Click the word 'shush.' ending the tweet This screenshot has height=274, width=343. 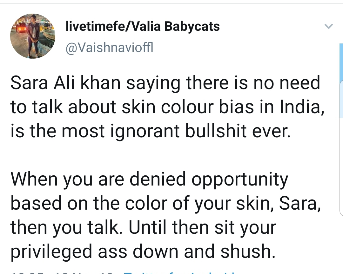click(x=248, y=251)
